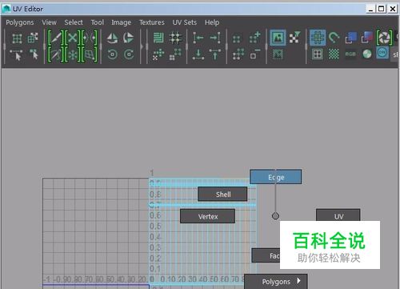The height and width of the screenshot is (289, 400).
Task: Align selected UVs to maximum U
Action: coord(215,38)
